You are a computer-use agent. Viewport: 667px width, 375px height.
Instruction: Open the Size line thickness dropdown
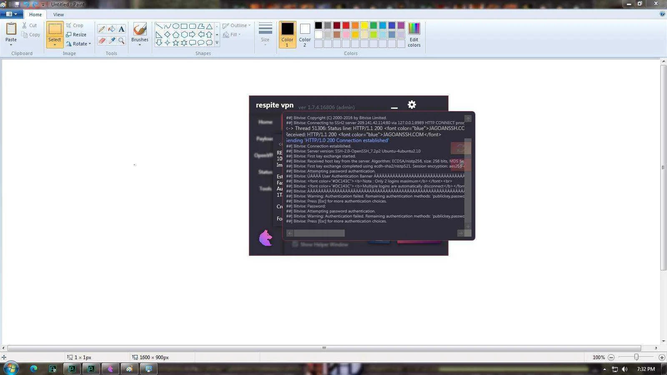pos(265,34)
